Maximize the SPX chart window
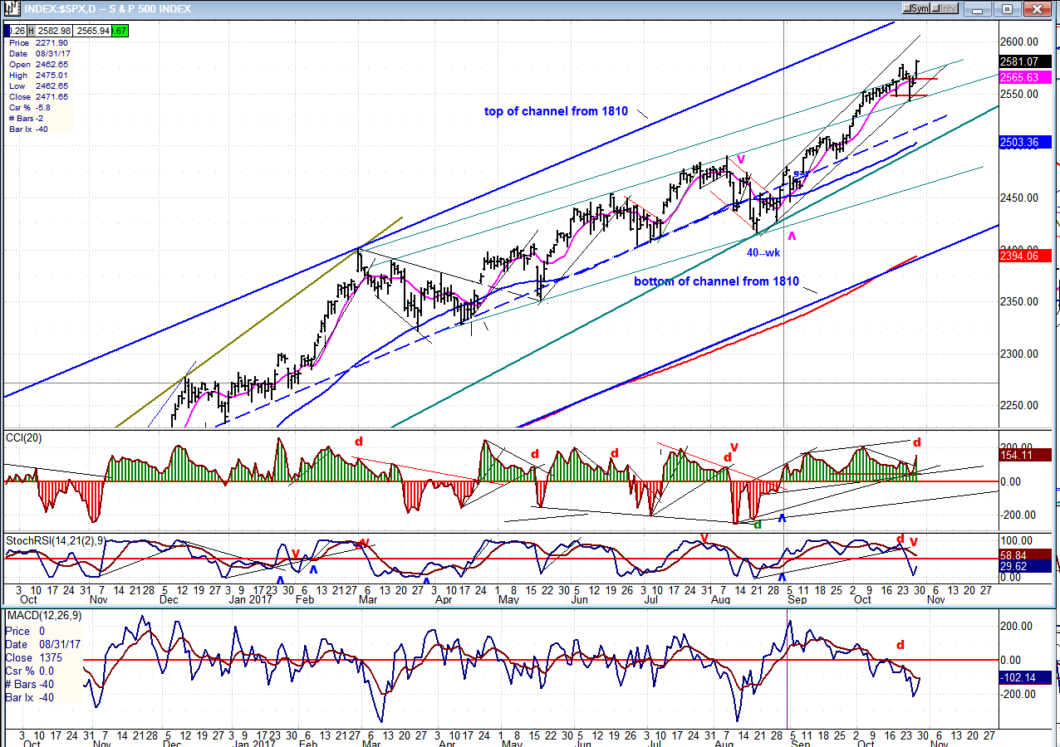The image size is (1060, 747). click(x=1006, y=8)
